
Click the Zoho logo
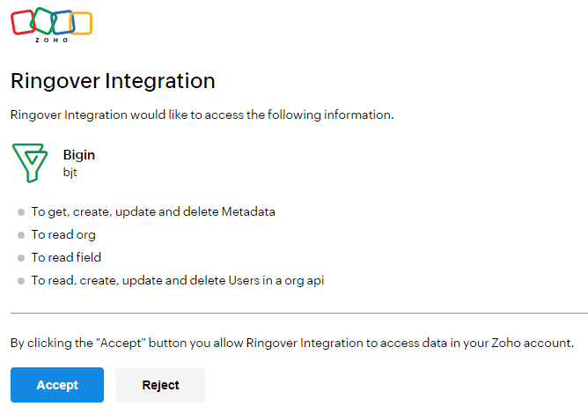[x=51, y=25]
